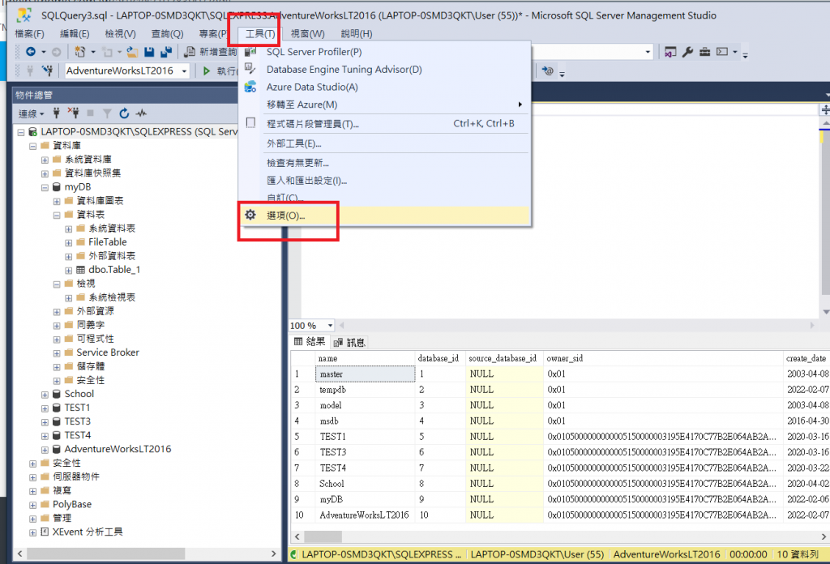Select TEST3 database in Object Explorer tree
830x564 pixels.
pos(77,421)
